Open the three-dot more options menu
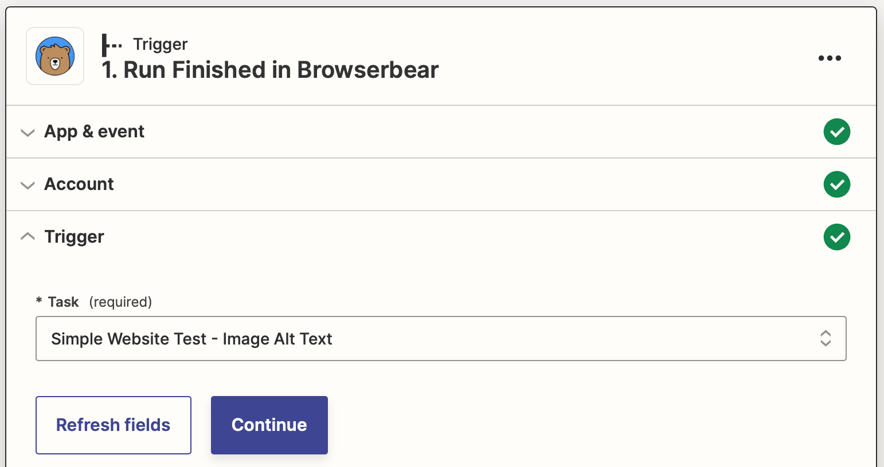Viewport: 884px width, 467px height. coord(829,58)
